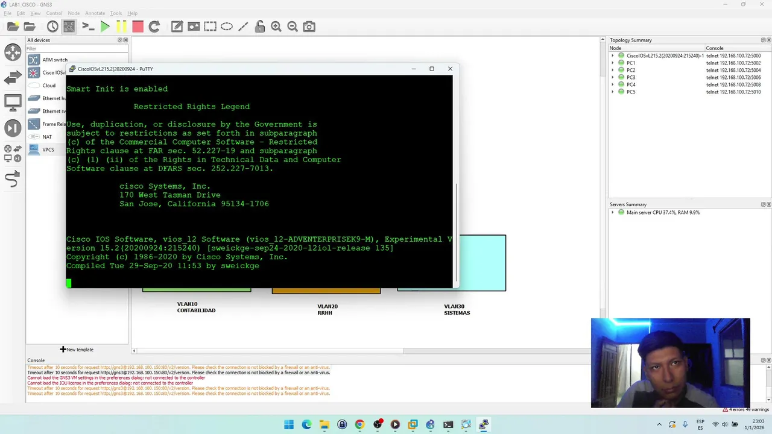
Task: Toggle show interface labels button
Action: coord(69,27)
